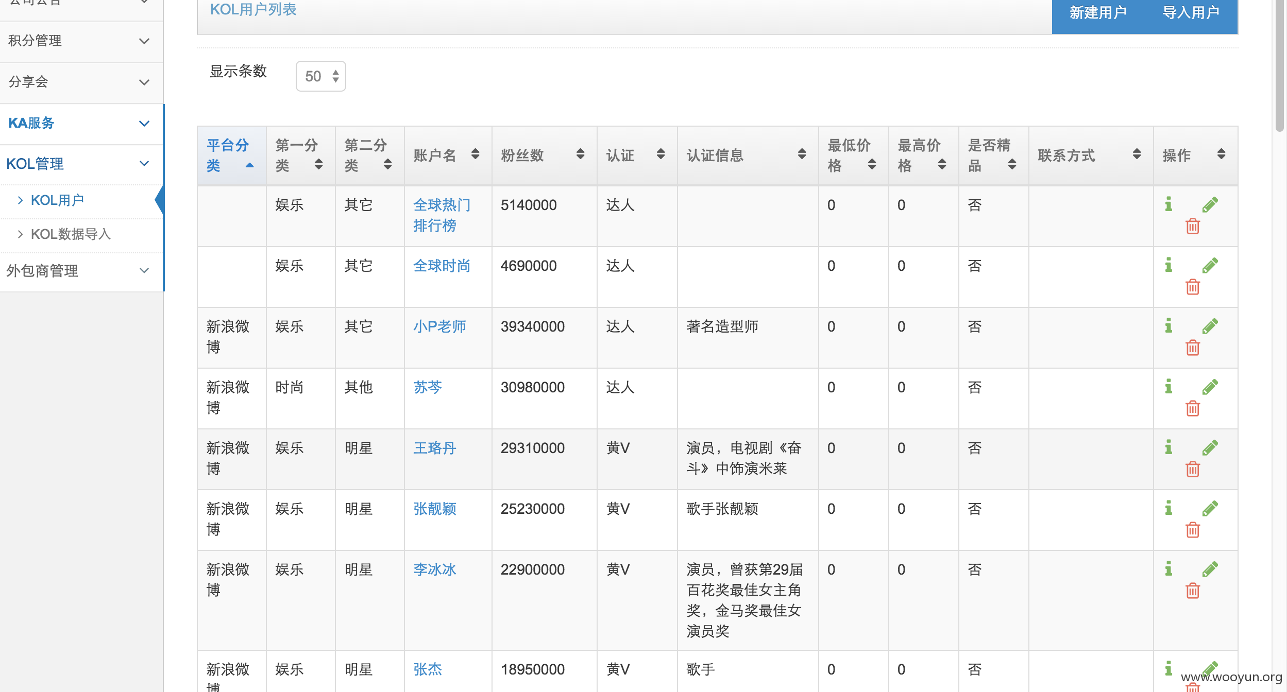Screen dimensions: 1287x692
Task: Open 张杰 account link
Action: click(x=428, y=669)
